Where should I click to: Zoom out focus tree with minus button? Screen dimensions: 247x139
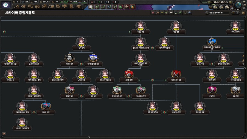(x=233, y=13)
